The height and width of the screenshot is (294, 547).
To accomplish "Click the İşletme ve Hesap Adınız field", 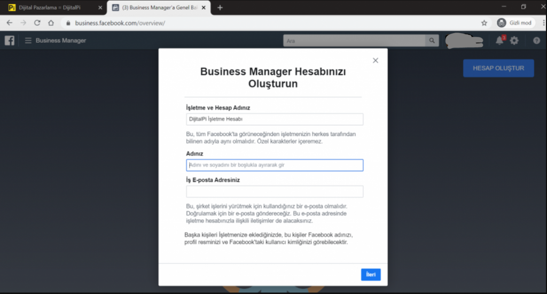I will pyautogui.click(x=275, y=119).
